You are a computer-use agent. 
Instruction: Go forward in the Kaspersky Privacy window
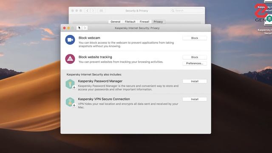pos(85,28)
